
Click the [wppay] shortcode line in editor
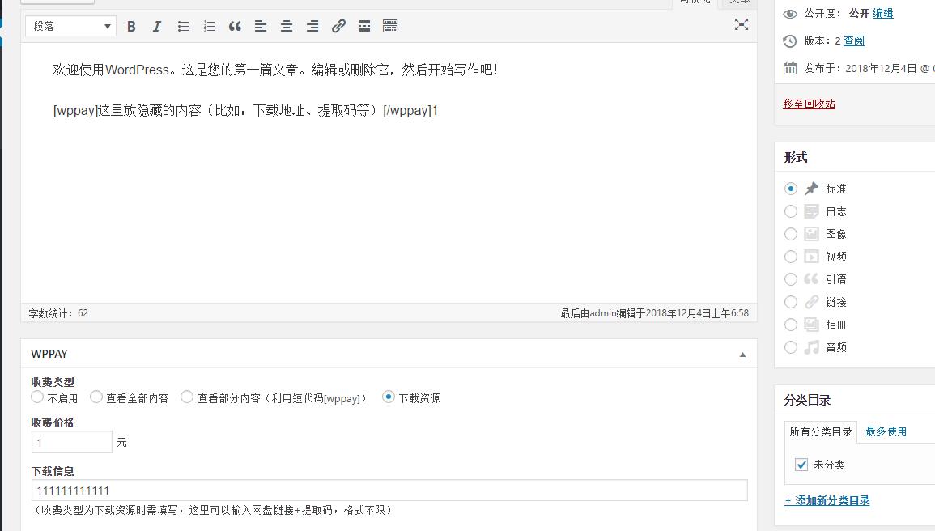click(x=245, y=110)
